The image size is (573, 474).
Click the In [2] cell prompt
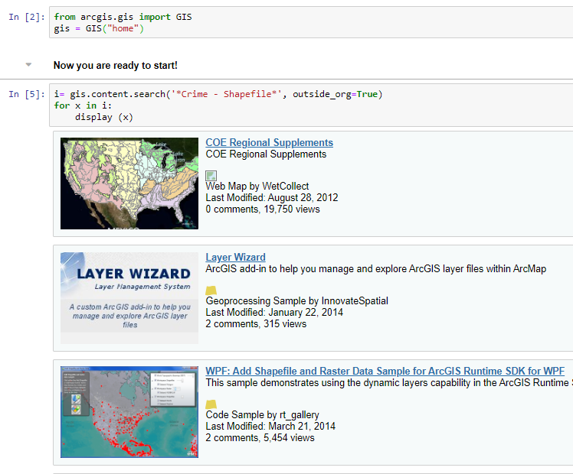pyautogui.click(x=27, y=17)
